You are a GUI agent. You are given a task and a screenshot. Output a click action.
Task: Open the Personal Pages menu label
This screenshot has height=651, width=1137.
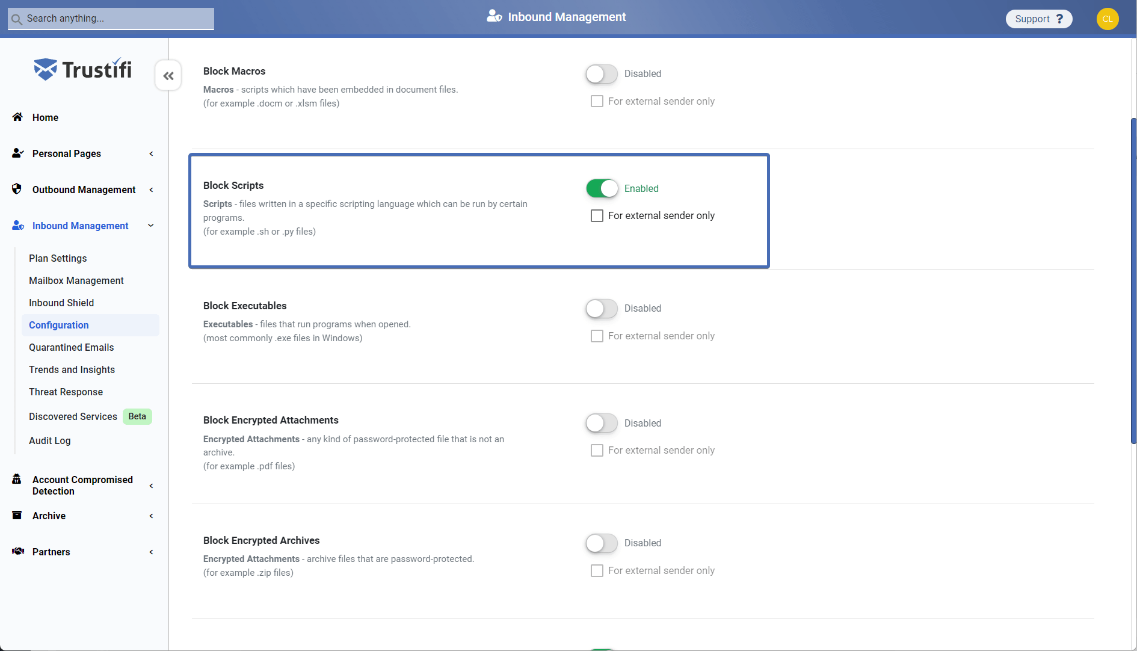tap(67, 153)
